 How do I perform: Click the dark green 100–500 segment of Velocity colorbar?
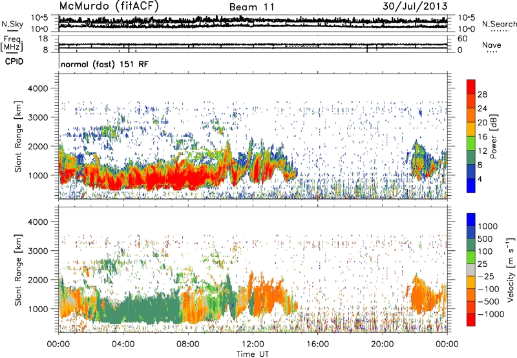pos(471,245)
